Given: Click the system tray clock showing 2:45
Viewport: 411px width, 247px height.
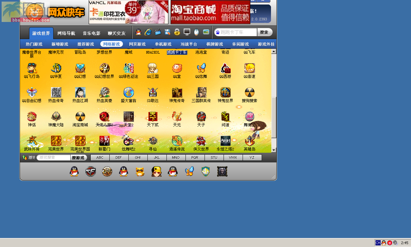Looking at the screenshot, I should [405, 243].
